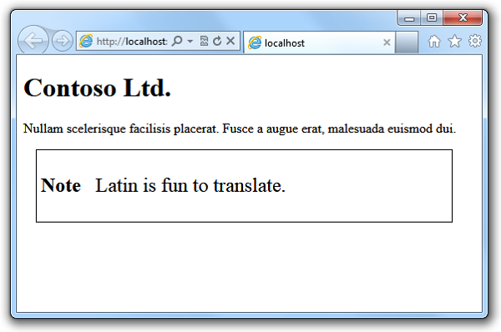
Task: Click the Internet Explorer icon in address bar
Action: (86, 41)
